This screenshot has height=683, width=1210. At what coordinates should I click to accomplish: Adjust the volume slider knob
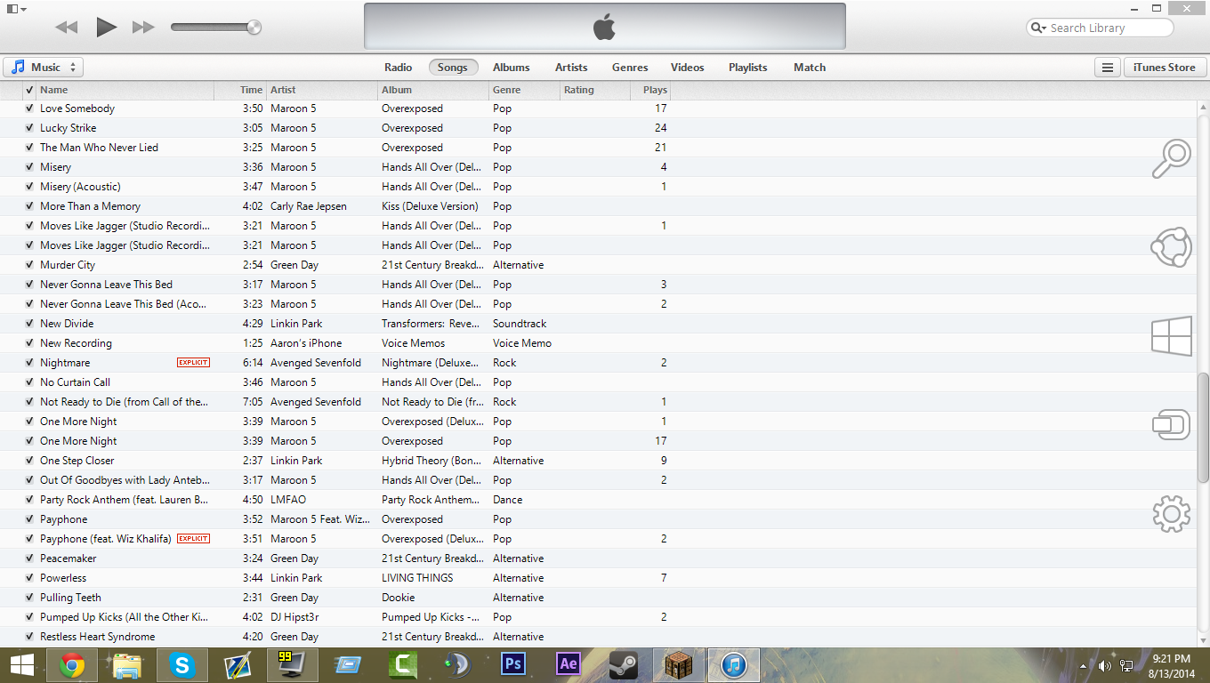254,28
